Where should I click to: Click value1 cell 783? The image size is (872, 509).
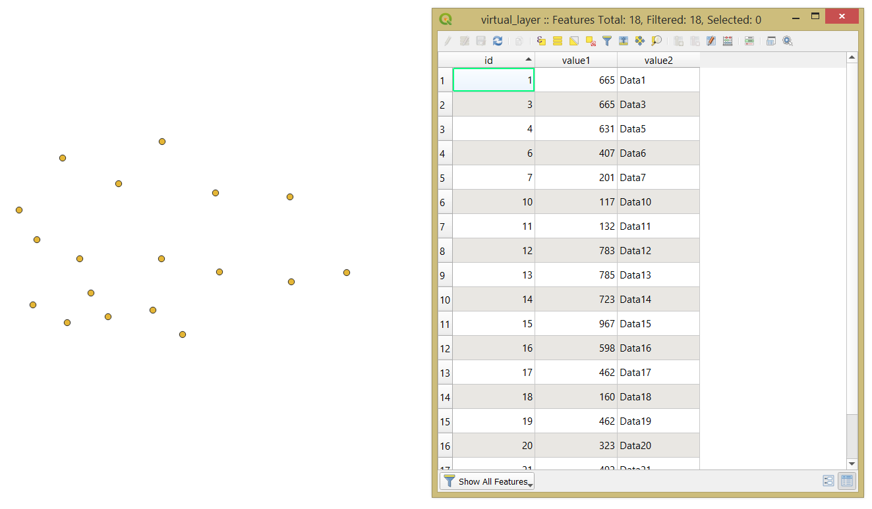[x=576, y=251]
